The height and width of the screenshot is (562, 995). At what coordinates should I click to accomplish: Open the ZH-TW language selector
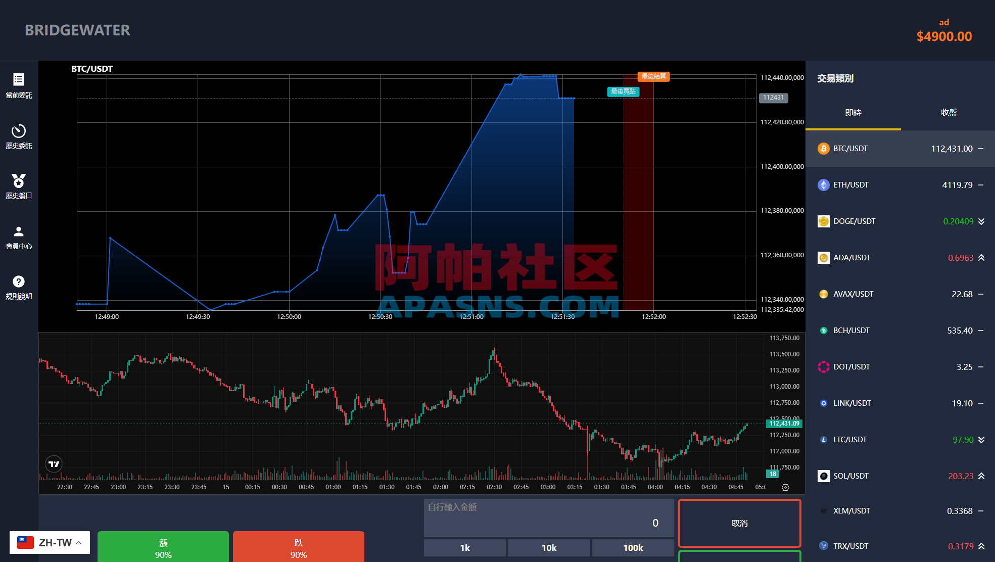click(x=49, y=542)
